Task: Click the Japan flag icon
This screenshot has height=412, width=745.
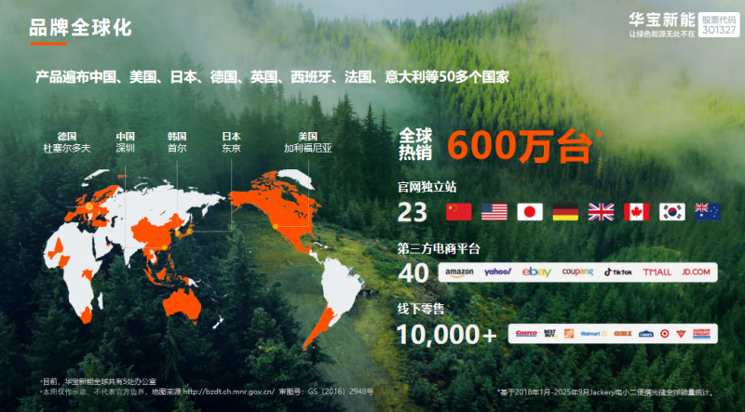Action: 530,212
